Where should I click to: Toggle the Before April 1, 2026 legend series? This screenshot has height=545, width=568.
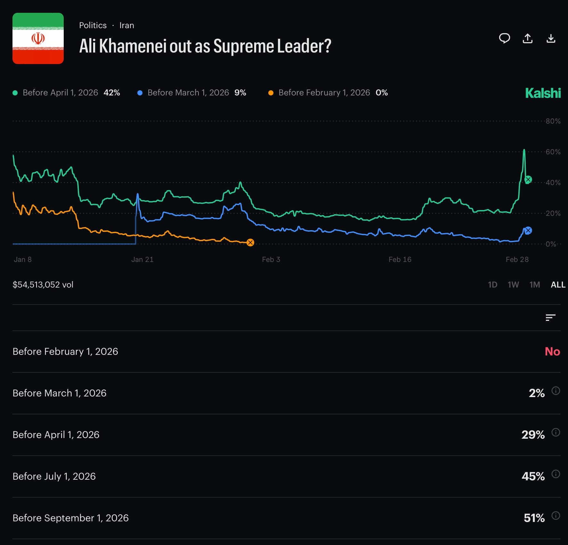(66, 93)
